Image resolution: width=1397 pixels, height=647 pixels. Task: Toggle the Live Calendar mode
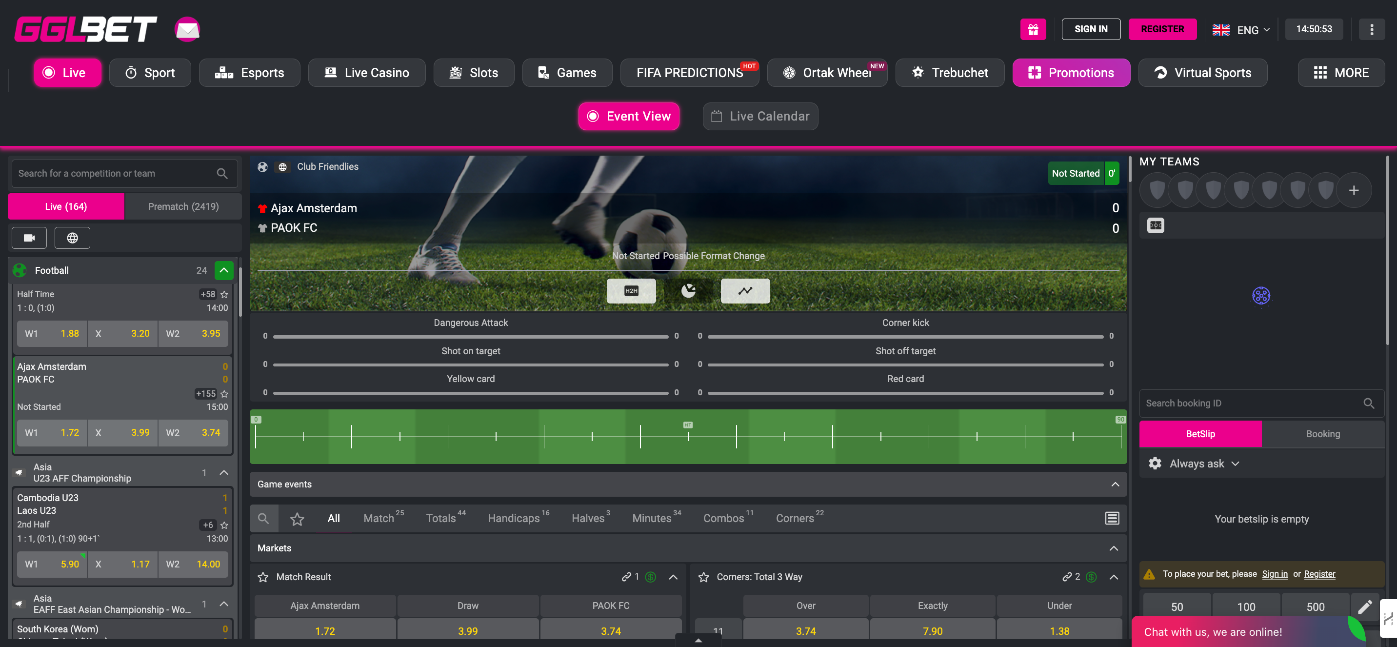coord(760,116)
